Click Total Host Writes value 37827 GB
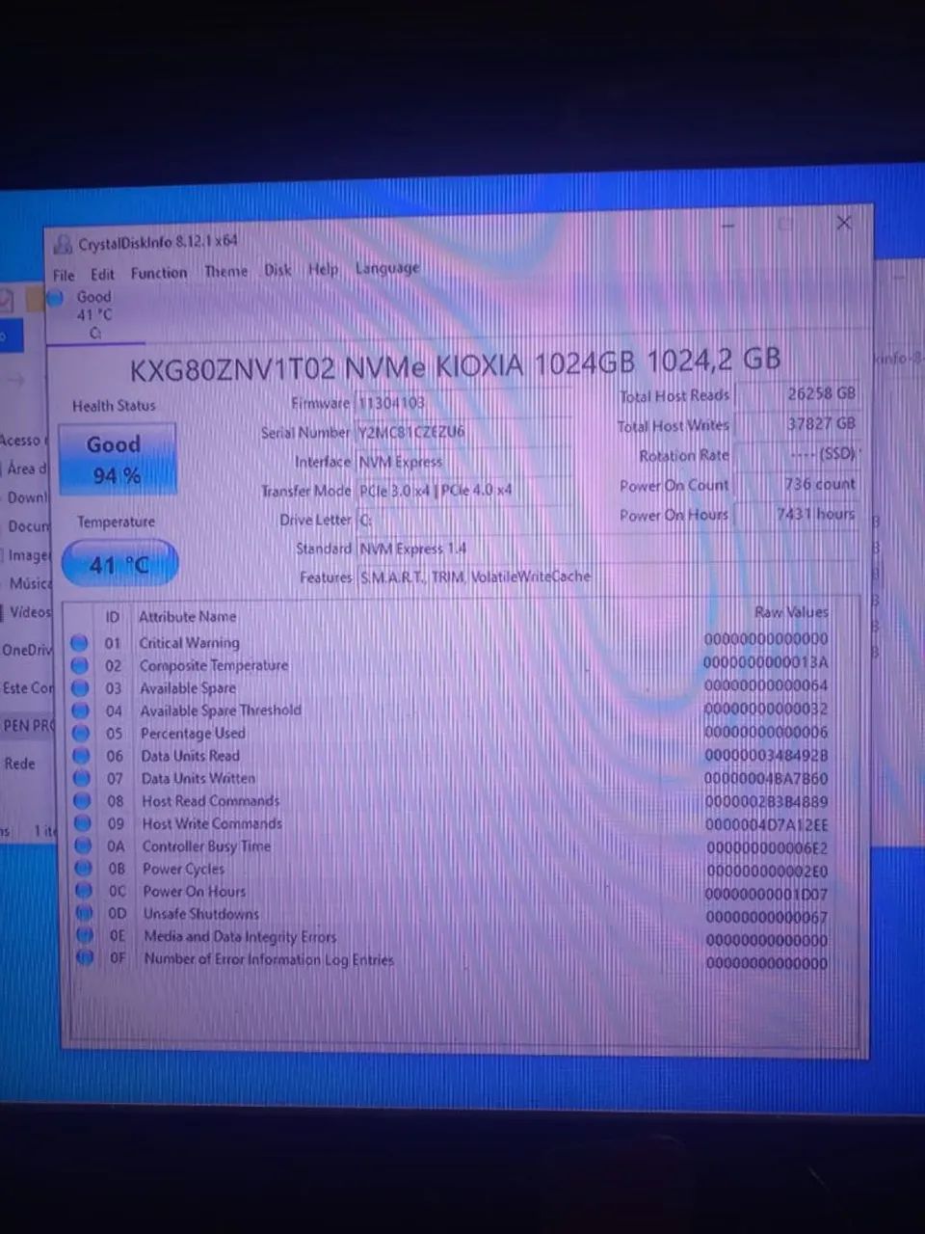The width and height of the screenshot is (925, 1234). [x=796, y=424]
